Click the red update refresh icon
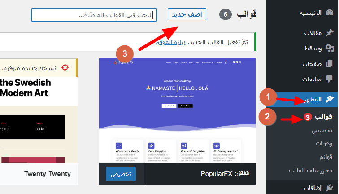Screen dimensions: 339x194 point(65,67)
